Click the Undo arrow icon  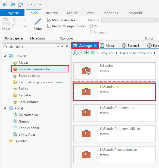pos(27,5)
